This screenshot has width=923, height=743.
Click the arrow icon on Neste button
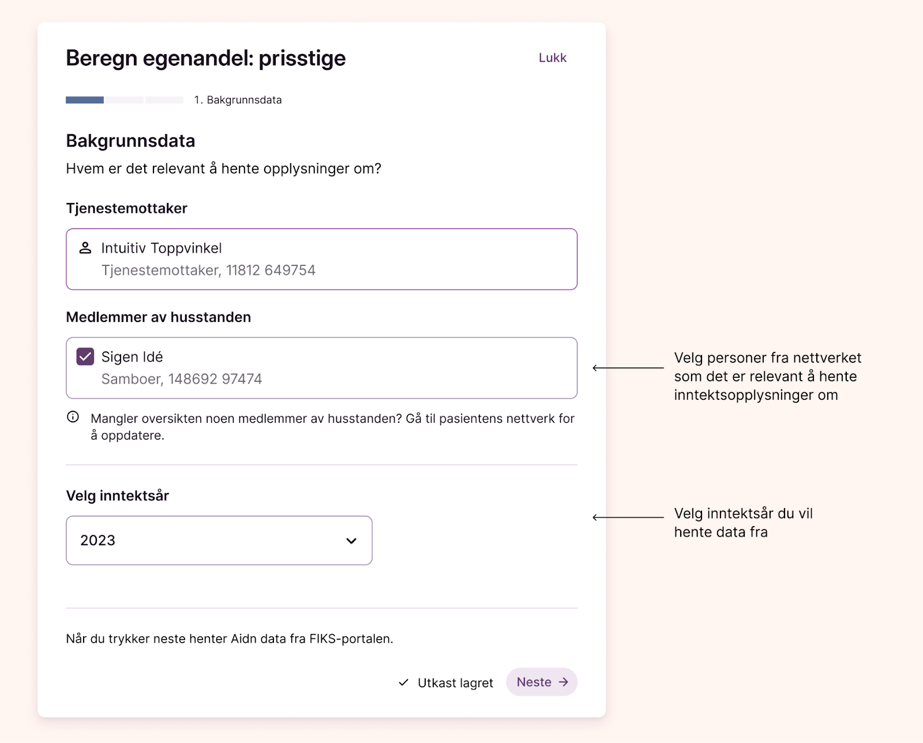point(564,682)
